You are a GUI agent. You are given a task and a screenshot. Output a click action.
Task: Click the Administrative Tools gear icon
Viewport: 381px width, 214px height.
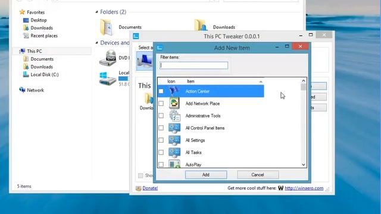tap(174, 116)
